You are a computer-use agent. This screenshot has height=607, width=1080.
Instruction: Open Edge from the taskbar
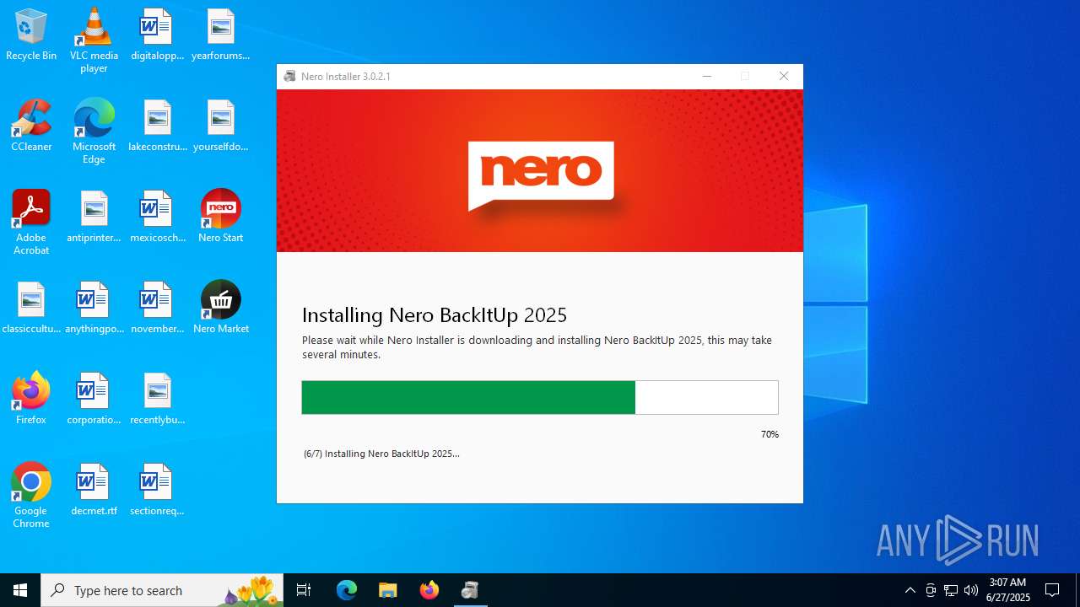pyautogui.click(x=347, y=590)
